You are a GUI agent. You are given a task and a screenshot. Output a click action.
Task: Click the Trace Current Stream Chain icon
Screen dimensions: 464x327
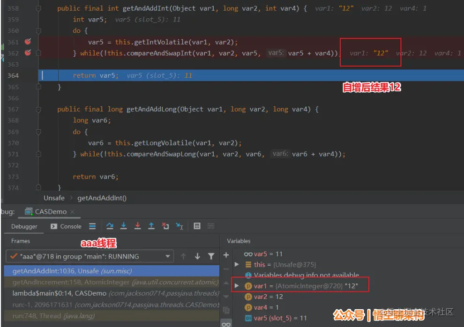[211, 226]
